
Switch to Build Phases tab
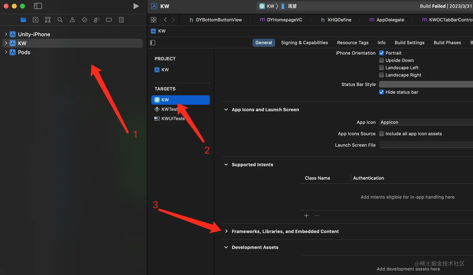coord(447,43)
